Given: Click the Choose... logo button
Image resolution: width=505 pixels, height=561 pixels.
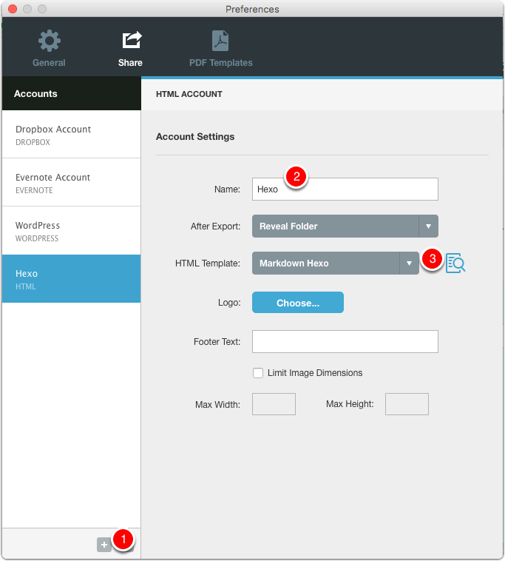Looking at the screenshot, I should pos(298,303).
